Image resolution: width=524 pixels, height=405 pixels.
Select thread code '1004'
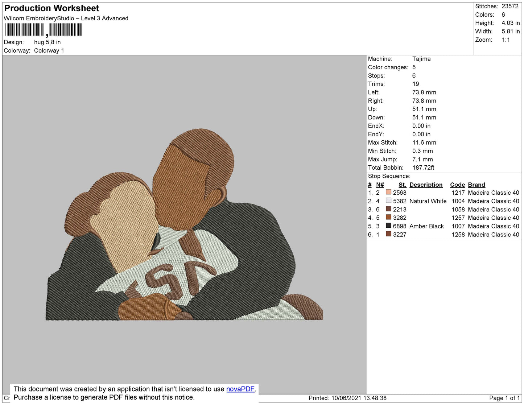(458, 201)
